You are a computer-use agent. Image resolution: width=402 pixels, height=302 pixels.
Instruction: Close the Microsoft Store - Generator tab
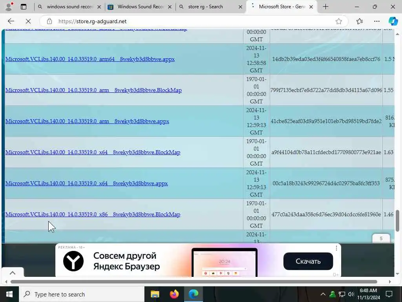[x=311, y=7]
